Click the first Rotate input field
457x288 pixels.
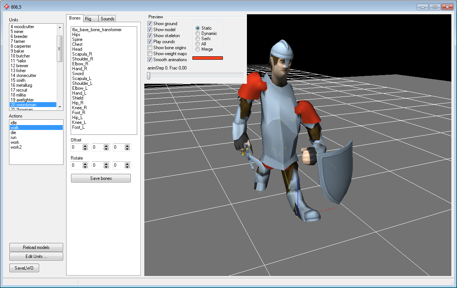tap(76, 166)
